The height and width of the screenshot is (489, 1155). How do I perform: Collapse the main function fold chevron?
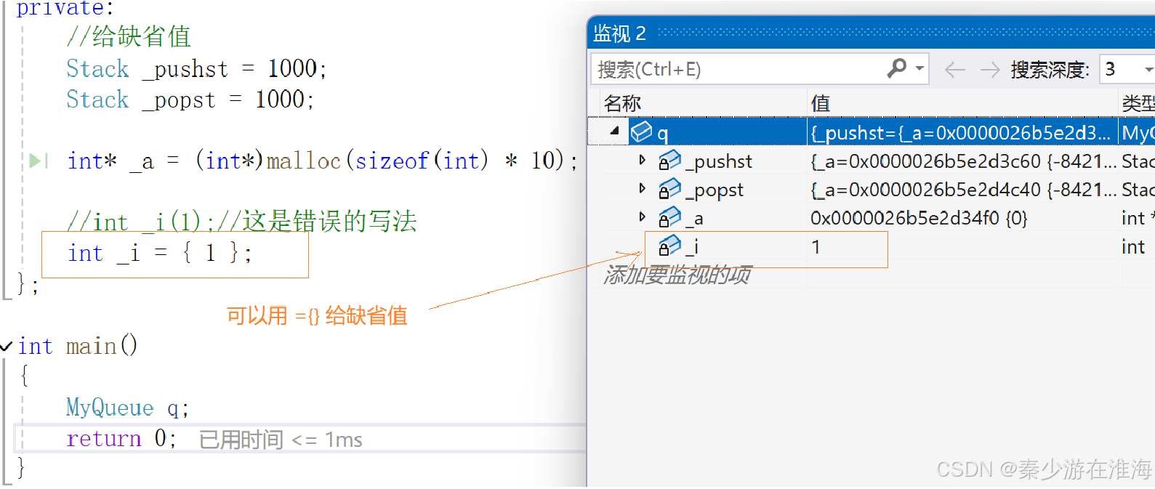(7, 346)
